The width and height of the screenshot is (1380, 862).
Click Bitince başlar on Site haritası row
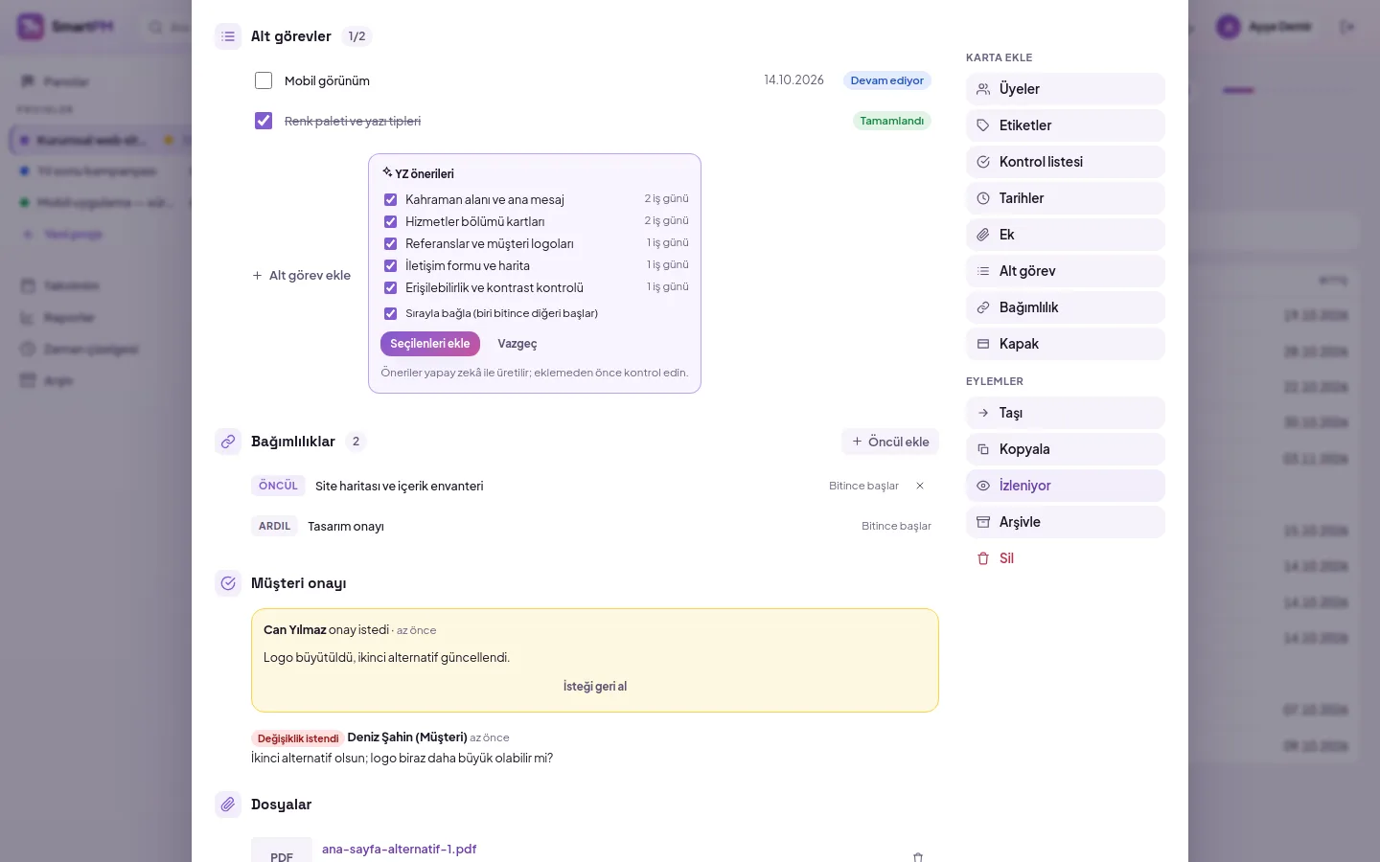pyautogui.click(x=863, y=486)
